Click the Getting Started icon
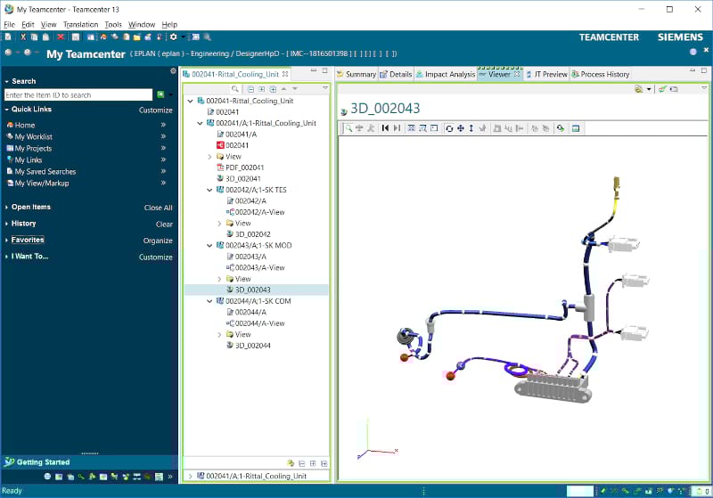The height and width of the screenshot is (498, 713). 9,461
